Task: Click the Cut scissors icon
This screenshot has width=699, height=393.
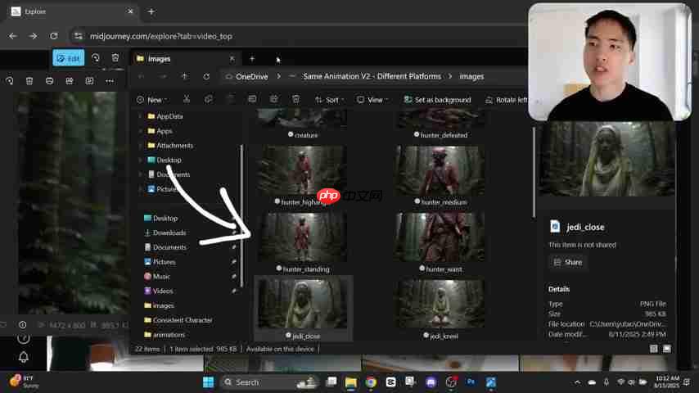Action: tap(187, 99)
